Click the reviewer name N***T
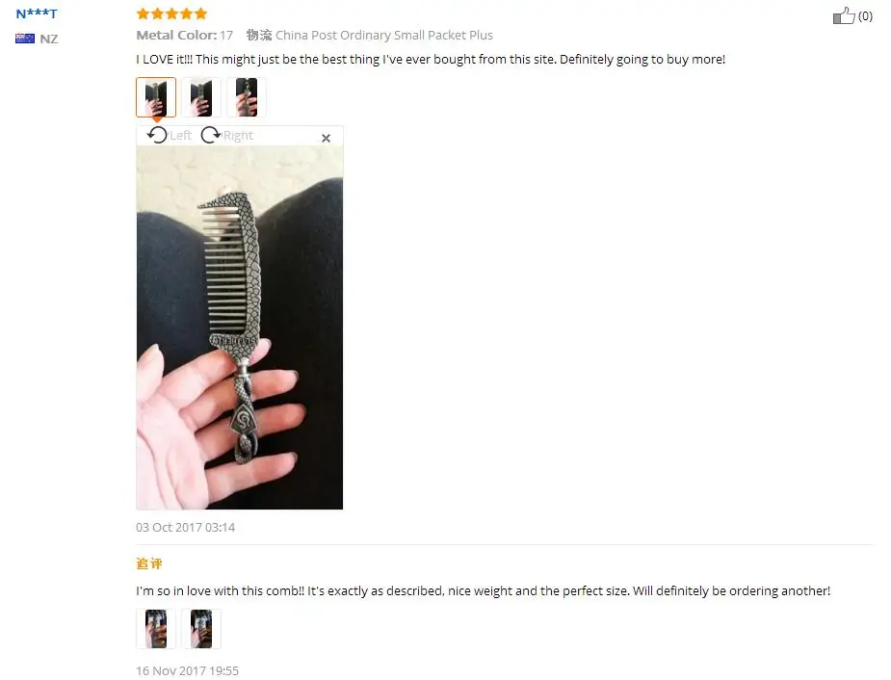Viewport: 891px width, 680px height. tap(37, 13)
